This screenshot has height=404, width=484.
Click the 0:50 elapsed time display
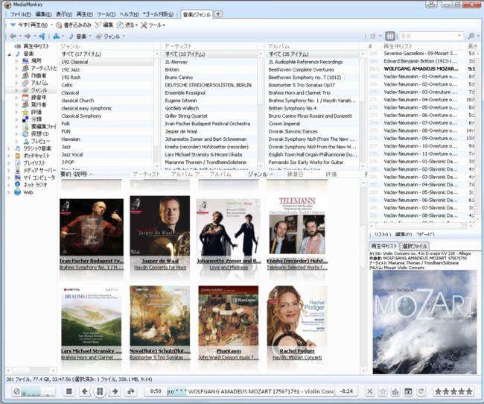pos(156,391)
